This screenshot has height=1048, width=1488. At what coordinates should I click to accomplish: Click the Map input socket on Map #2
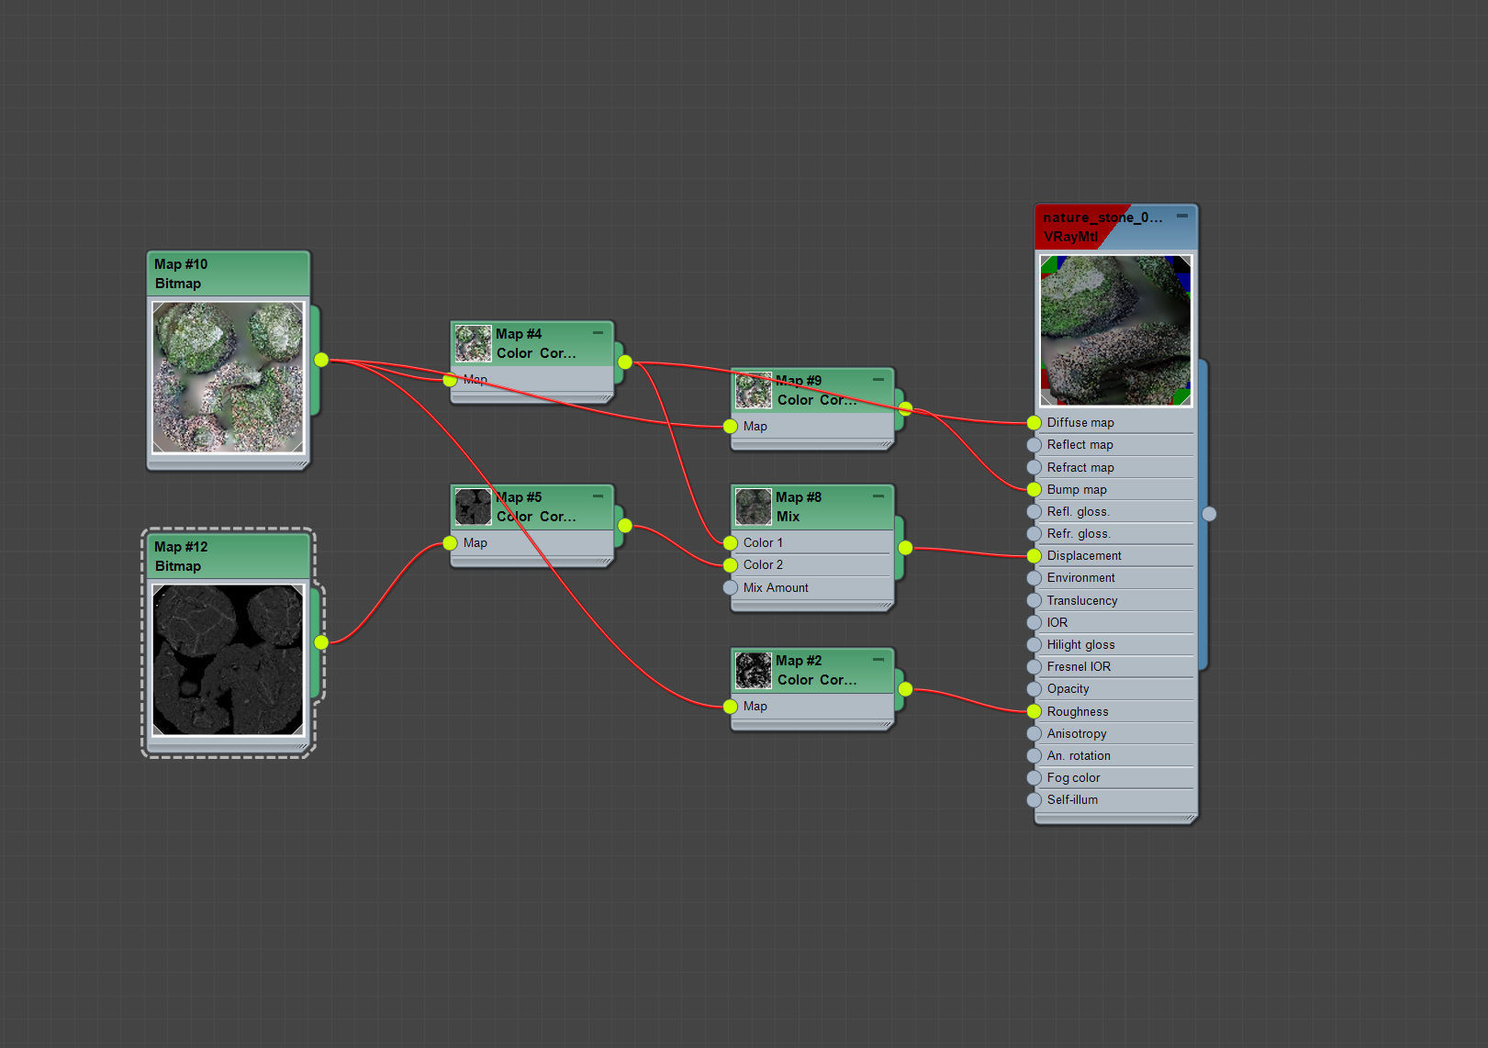[730, 707]
